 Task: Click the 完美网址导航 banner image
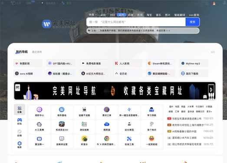pos(115,91)
